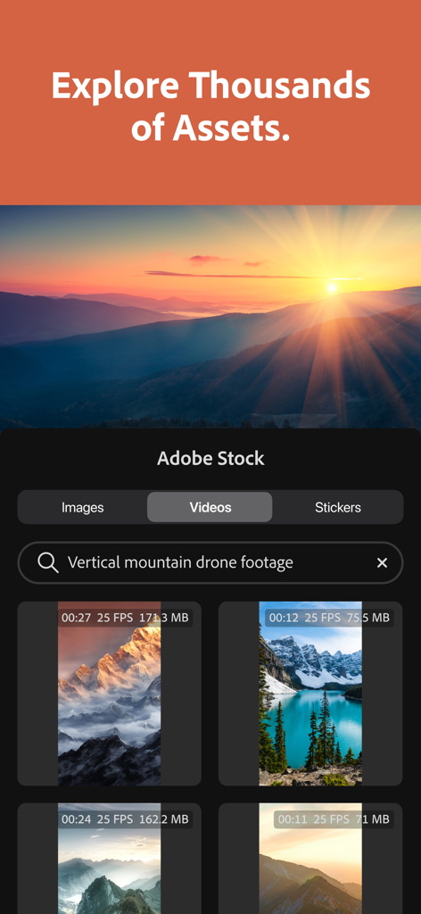Click the Adobe Stock panel title
The image size is (421, 914).
(210, 458)
